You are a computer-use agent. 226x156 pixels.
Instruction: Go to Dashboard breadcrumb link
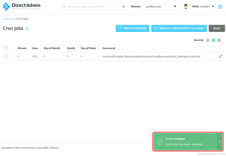(x=9, y=19)
